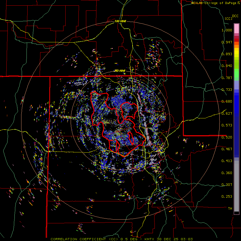This screenshot has height=241, width=241.
Task: Click the 0.680 color scale value
Action: pyautogui.click(x=227, y=101)
